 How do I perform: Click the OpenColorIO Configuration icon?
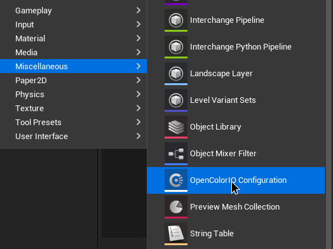(x=176, y=180)
